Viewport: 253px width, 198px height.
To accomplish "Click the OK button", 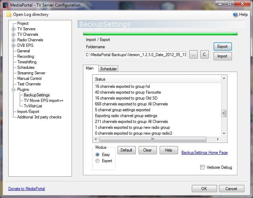I will click(204, 188).
